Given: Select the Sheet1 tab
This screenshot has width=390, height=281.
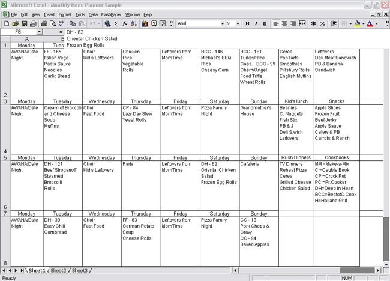Looking at the screenshot, I should [37, 271].
